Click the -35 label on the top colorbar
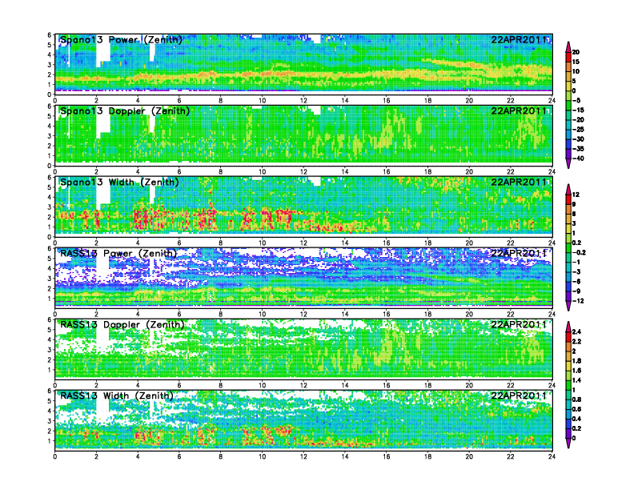634x490 pixels. coord(578,149)
